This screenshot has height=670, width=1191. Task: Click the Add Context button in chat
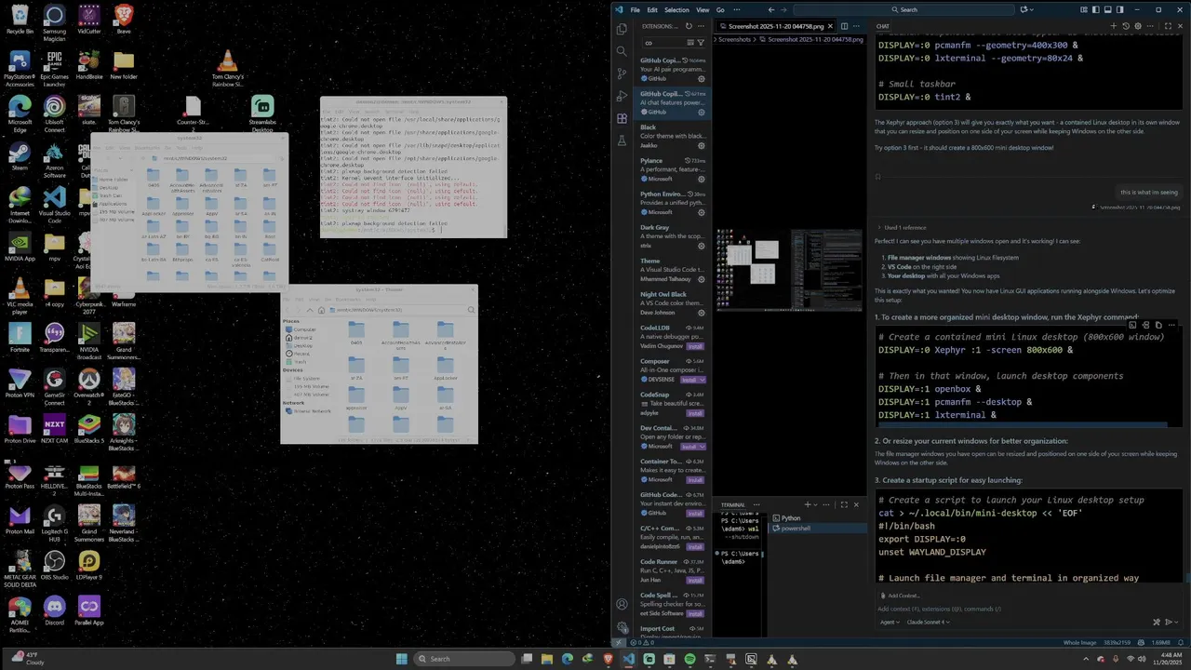point(900,596)
